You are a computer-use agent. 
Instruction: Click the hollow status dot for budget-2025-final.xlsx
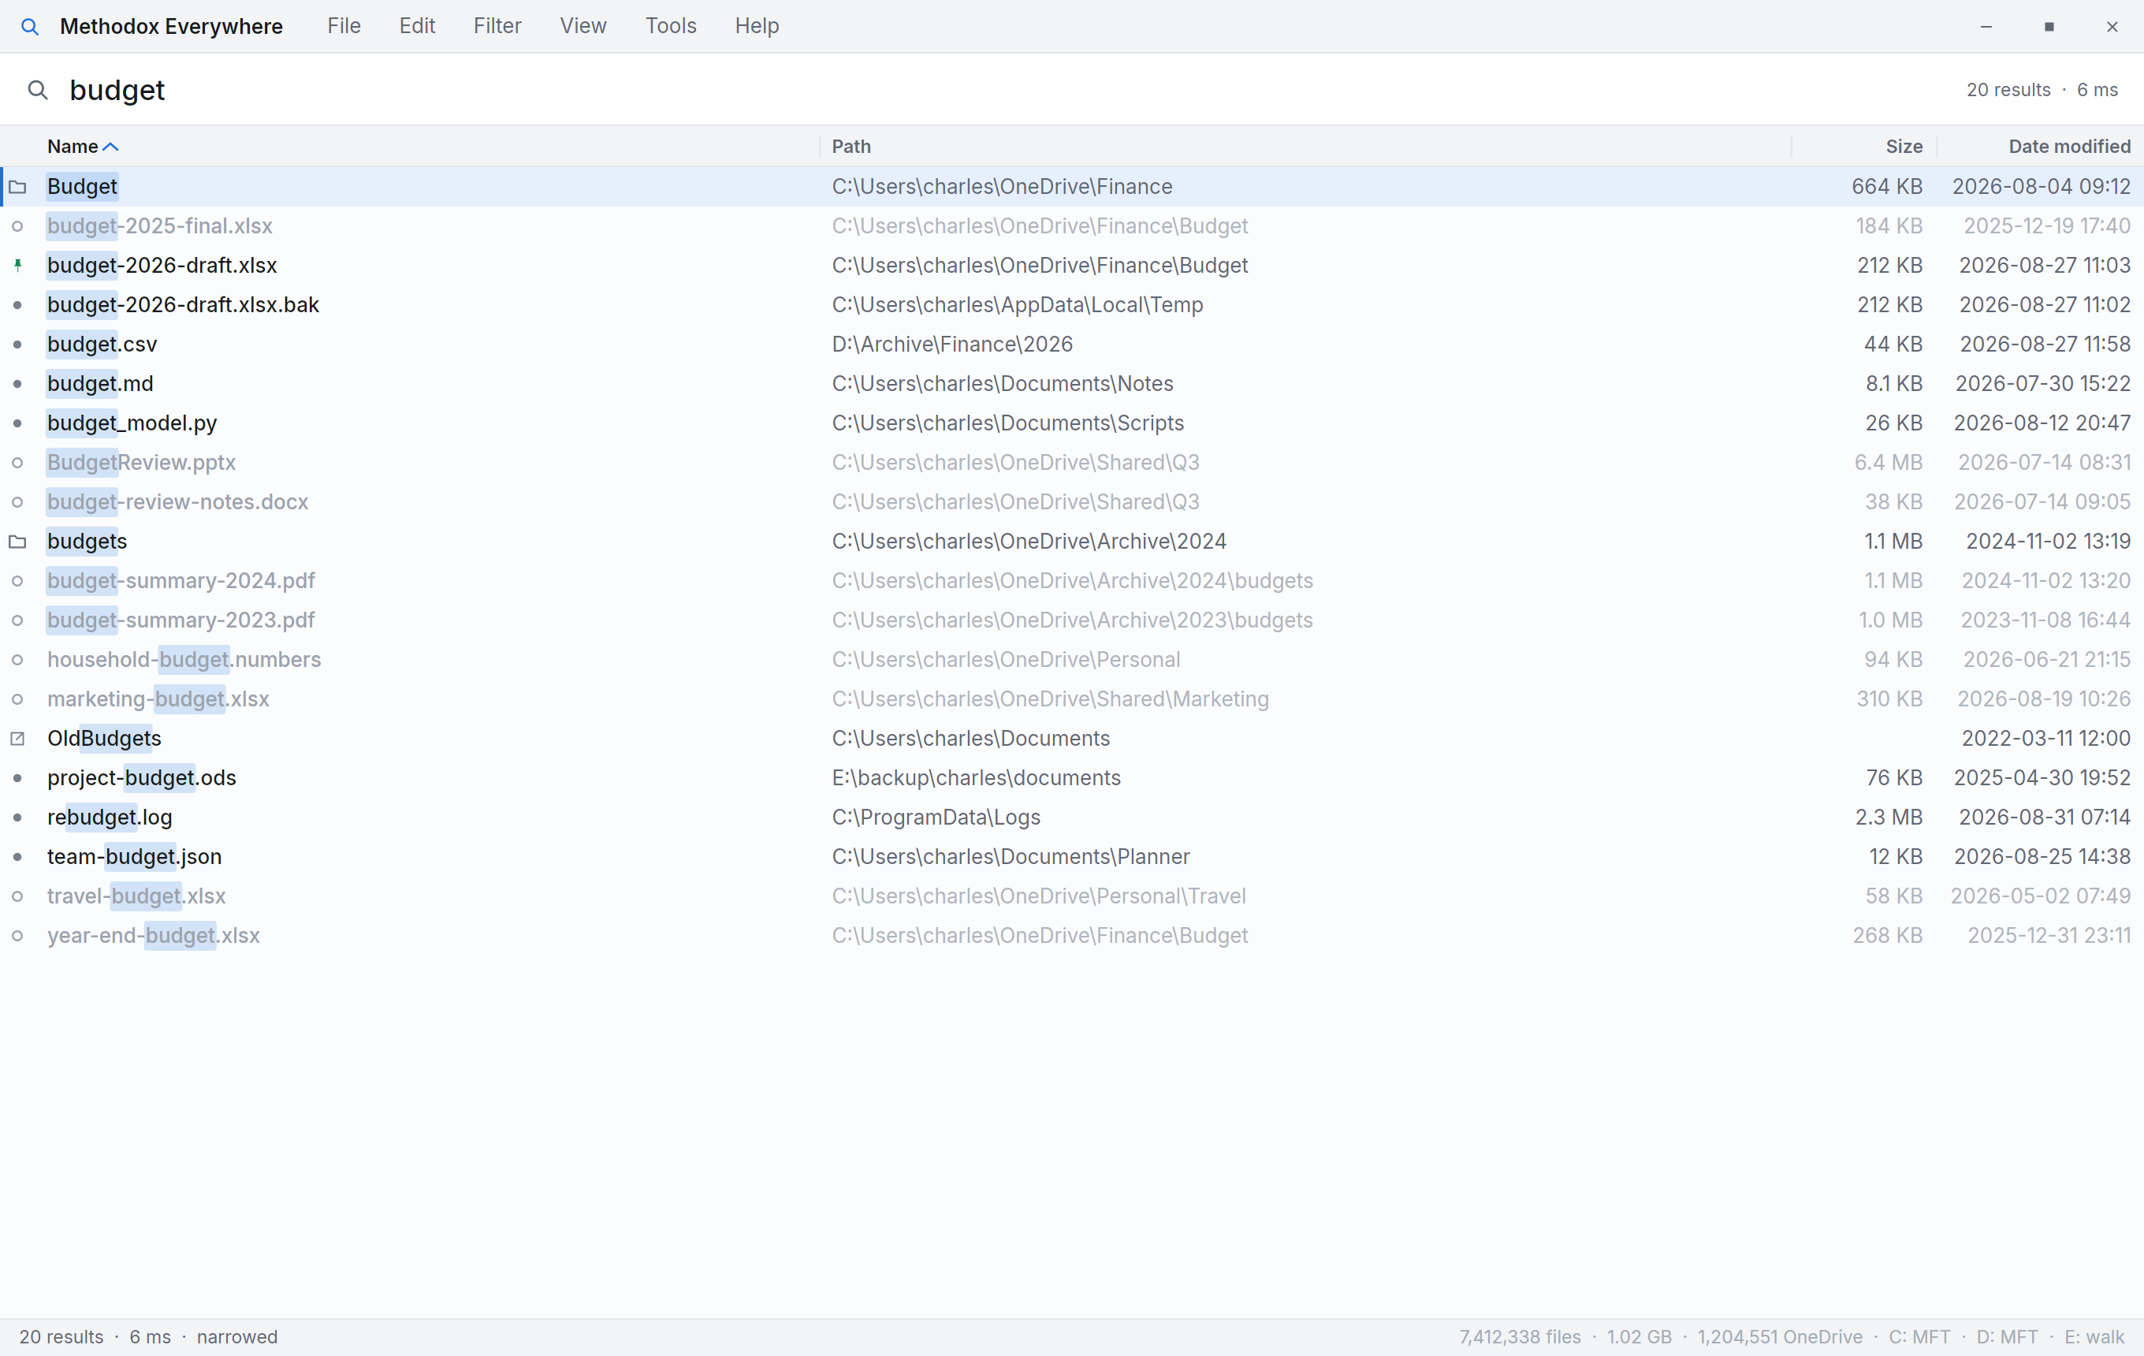[18, 226]
